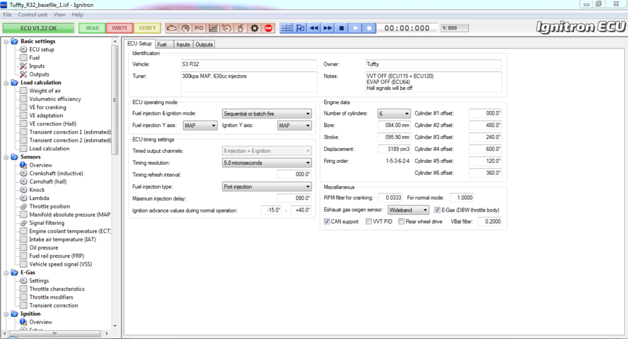
Task: Open Ignition Y axis dropdown
Action: (x=295, y=125)
